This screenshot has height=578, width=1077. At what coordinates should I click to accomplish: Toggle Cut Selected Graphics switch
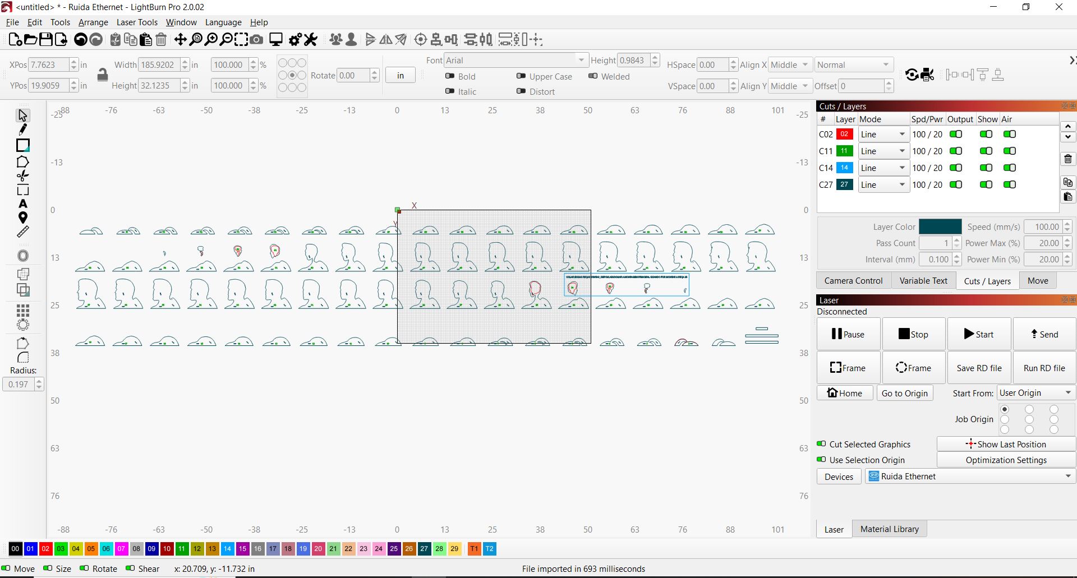pos(821,444)
